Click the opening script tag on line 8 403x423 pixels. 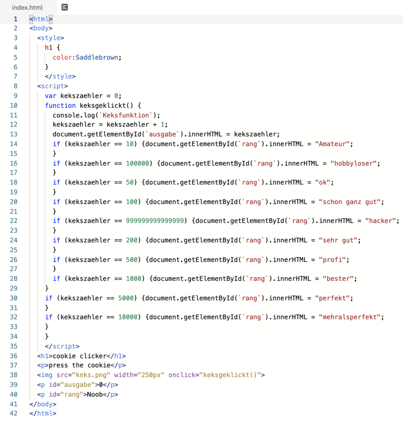coord(52,86)
